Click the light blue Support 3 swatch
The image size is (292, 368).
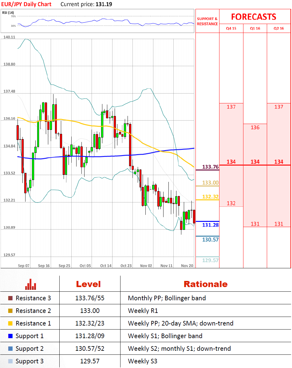pos(10,361)
